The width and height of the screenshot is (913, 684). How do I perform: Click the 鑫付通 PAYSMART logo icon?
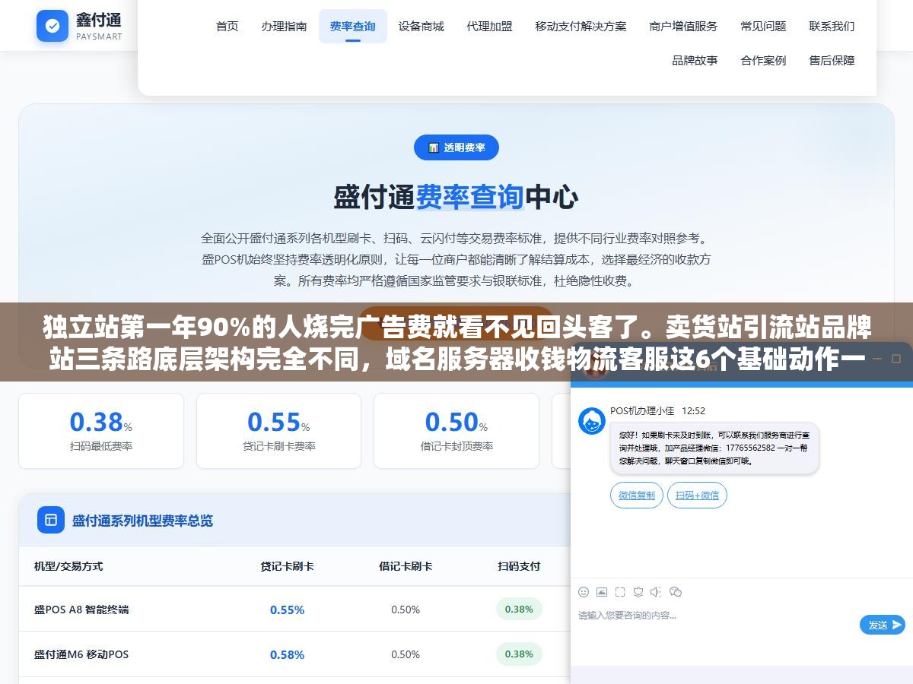point(52,26)
